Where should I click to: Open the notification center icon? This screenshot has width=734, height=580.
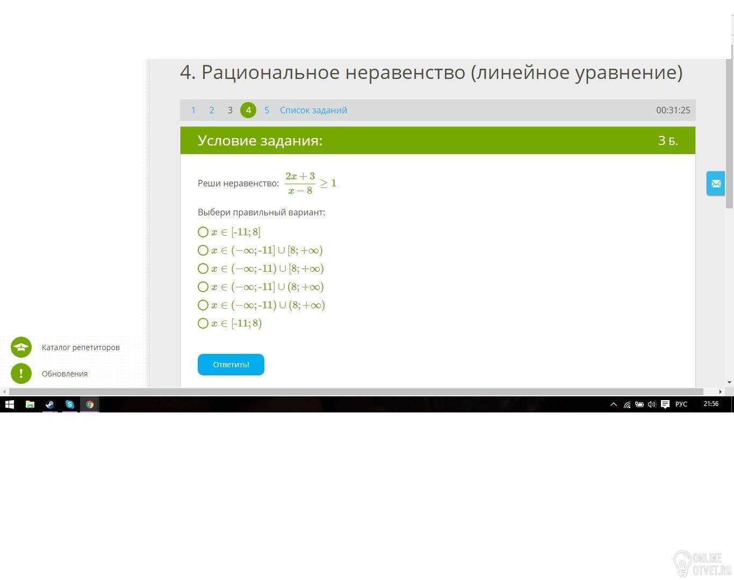coord(665,404)
